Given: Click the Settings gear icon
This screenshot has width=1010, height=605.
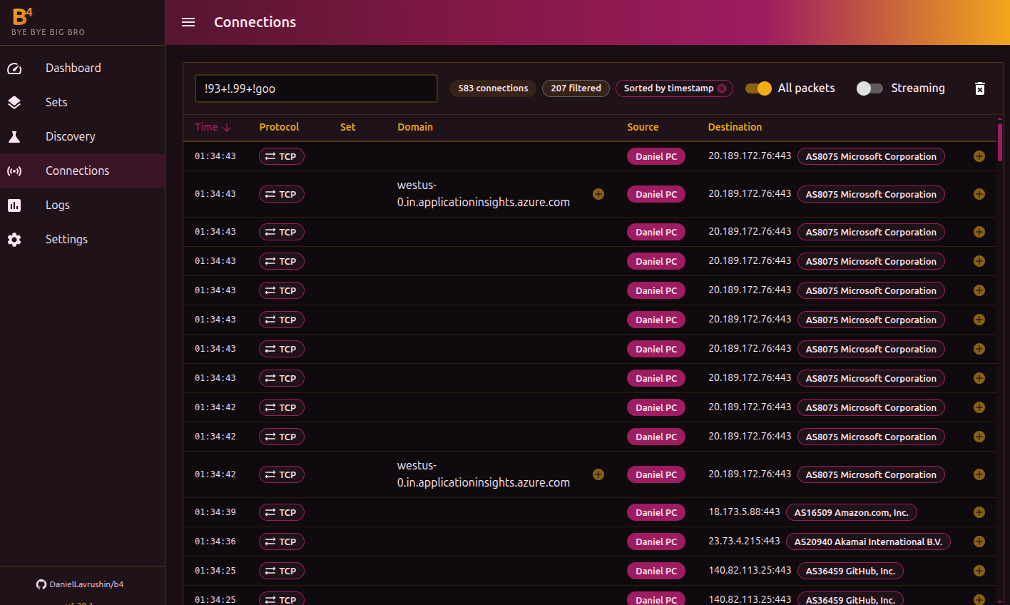Looking at the screenshot, I should point(14,240).
